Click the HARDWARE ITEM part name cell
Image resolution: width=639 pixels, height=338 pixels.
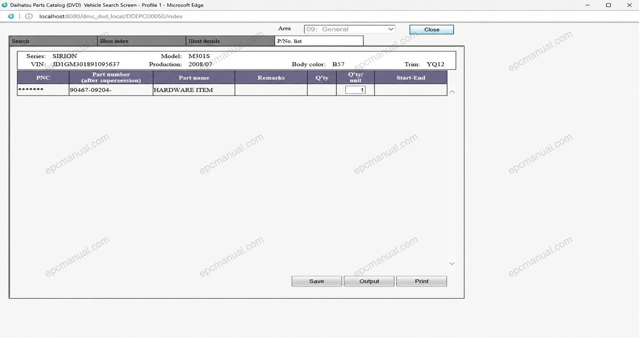[x=194, y=90]
